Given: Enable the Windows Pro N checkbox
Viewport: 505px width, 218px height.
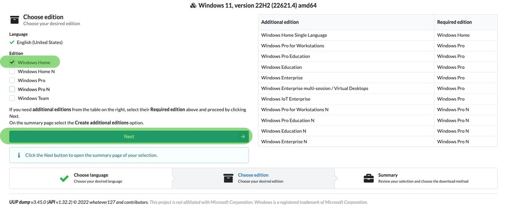Looking at the screenshot, I should pos(12,89).
